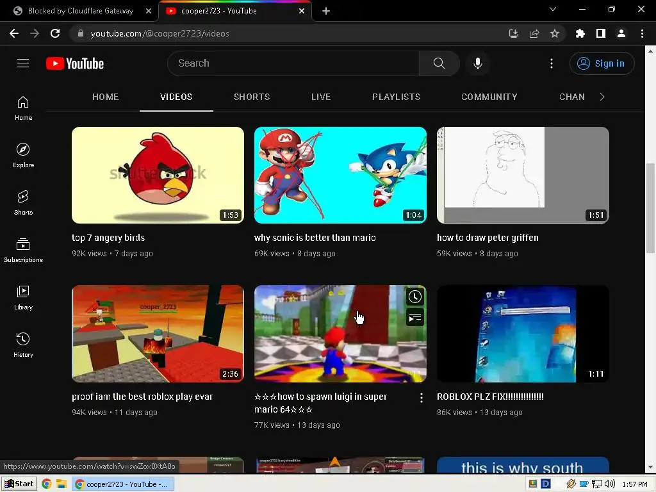Open YouTube settings three-dot menu
The height and width of the screenshot is (492, 656).
[552, 63]
